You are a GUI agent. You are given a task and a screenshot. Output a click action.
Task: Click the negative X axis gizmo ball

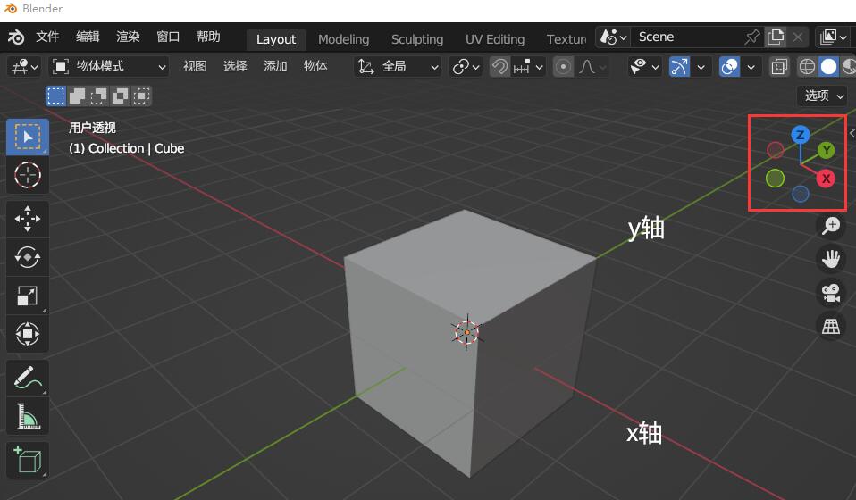coord(776,150)
